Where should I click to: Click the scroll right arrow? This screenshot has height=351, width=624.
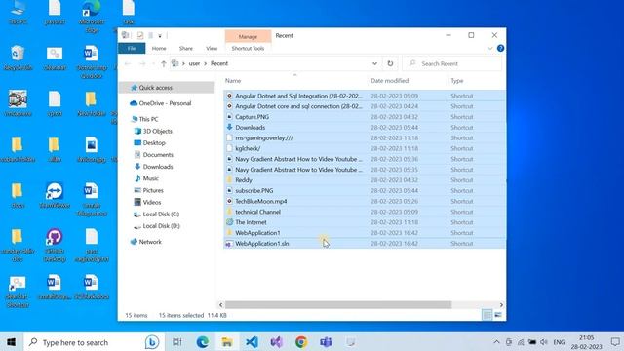[501, 305]
